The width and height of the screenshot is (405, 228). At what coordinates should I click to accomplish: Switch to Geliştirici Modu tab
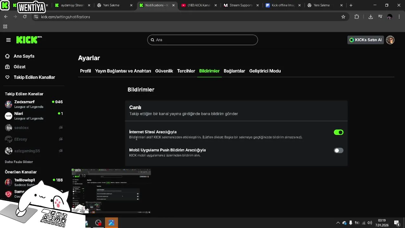pyautogui.click(x=265, y=71)
